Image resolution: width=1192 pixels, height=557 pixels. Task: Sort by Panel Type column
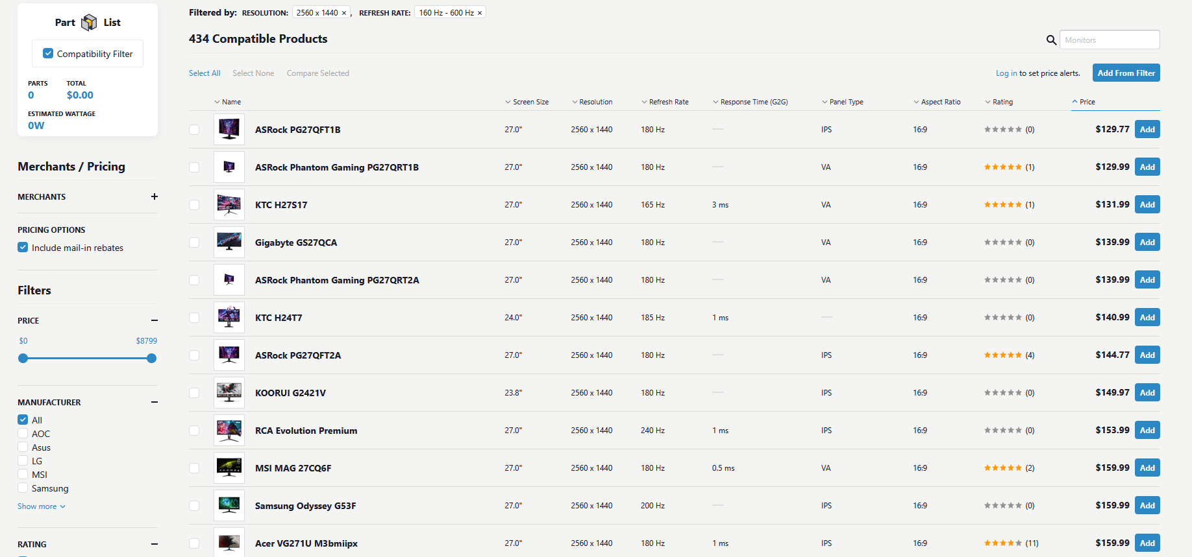pos(842,102)
